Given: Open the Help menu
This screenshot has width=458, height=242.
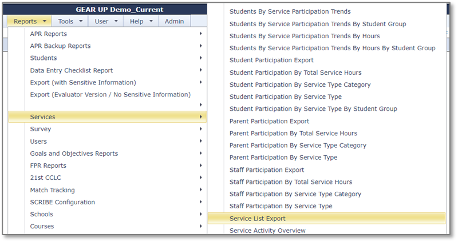Looking at the screenshot, I should coord(141,21).
